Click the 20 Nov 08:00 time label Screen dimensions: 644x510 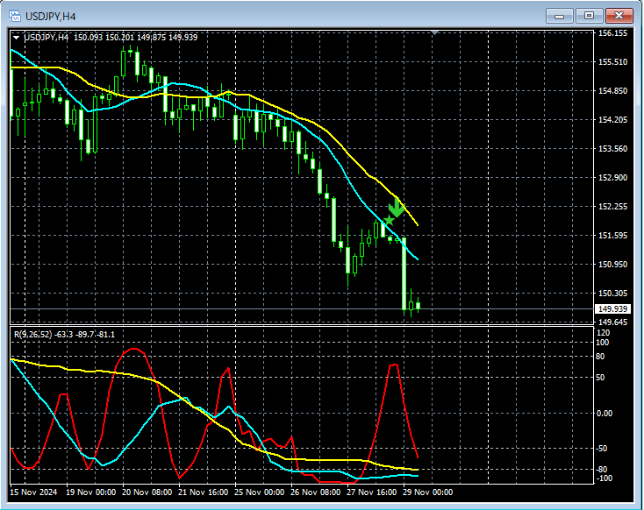click(x=147, y=492)
